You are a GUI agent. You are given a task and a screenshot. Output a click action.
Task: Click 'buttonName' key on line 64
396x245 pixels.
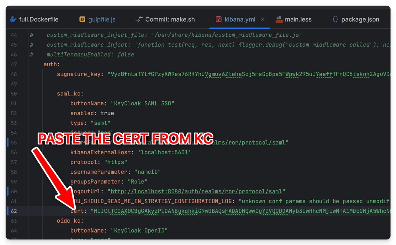87,230
